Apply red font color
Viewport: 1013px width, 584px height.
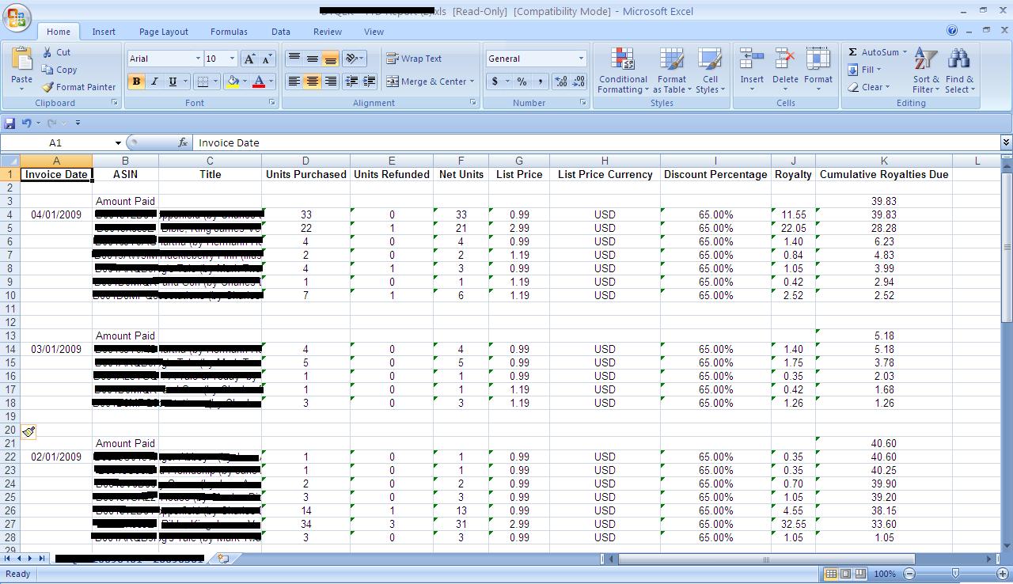(x=258, y=82)
